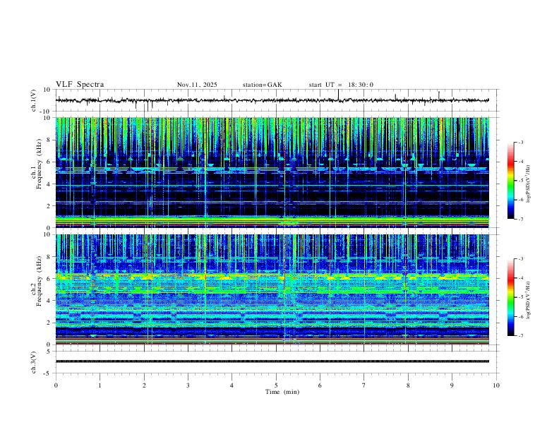Select the date "Nov.11, 2025"
The width and height of the screenshot is (559, 432).
(197, 85)
